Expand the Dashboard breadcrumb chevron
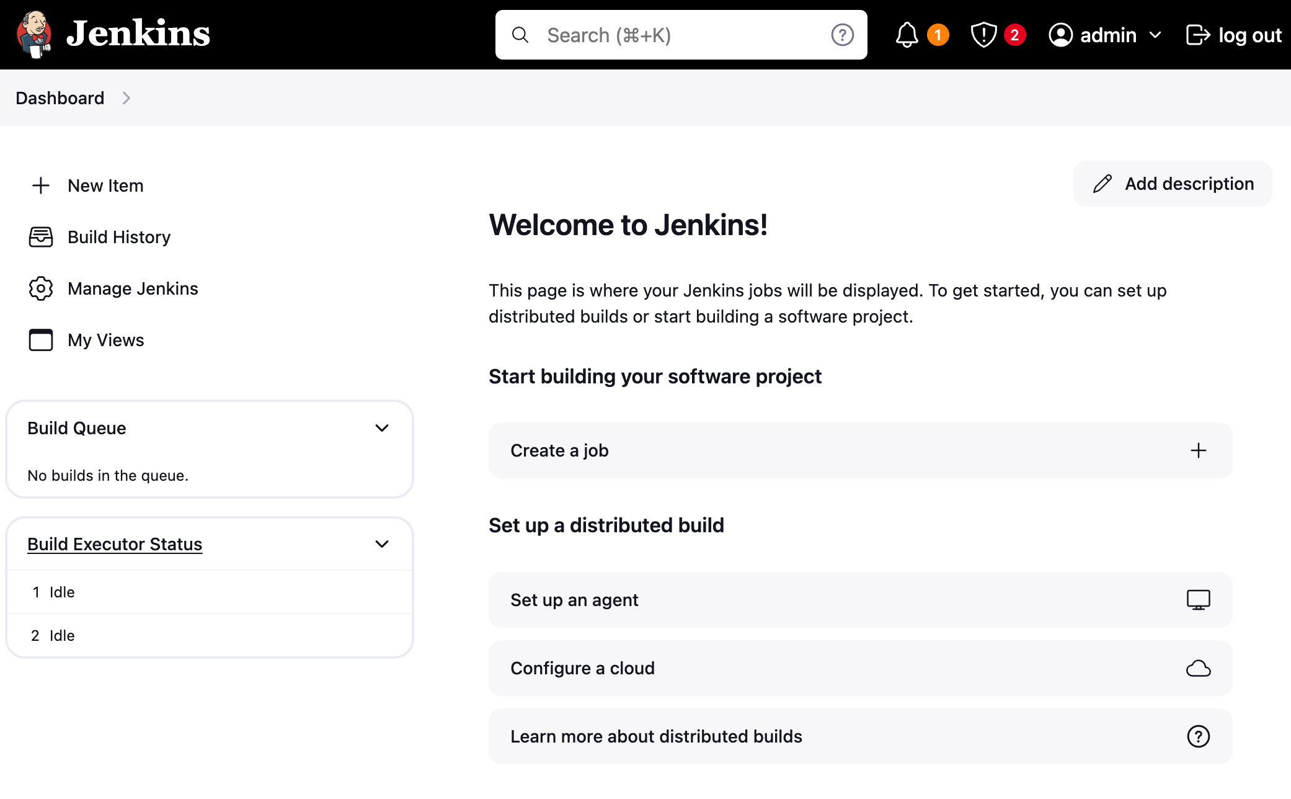1291x799 pixels. (126, 98)
